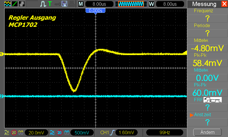Click the yellow CH1 square-wave probe icon
Screen dimensions: 228x137
click(x=21, y=132)
